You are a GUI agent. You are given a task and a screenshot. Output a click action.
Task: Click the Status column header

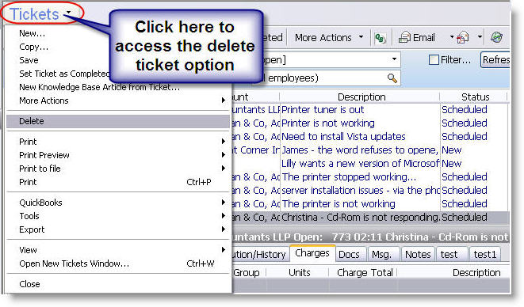475,97
